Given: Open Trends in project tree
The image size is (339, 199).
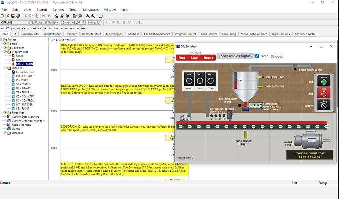Looking at the screenshot, I should point(16,129).
